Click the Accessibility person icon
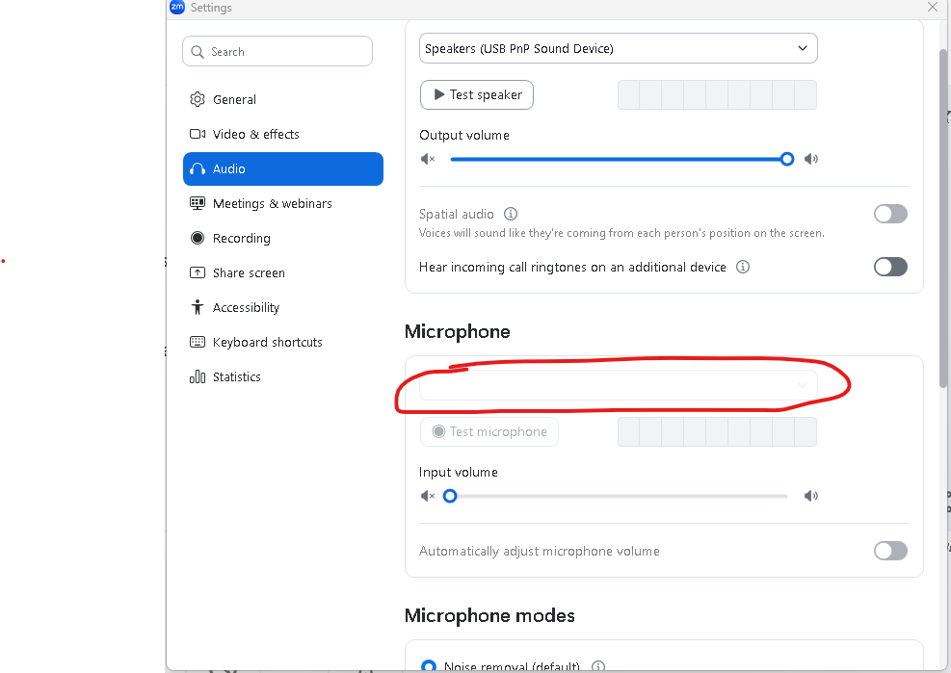 (x=198, y=307)
